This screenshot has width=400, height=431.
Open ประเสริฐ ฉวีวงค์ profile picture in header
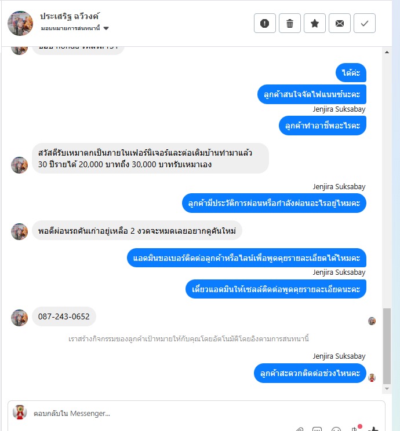click(20, 23)
